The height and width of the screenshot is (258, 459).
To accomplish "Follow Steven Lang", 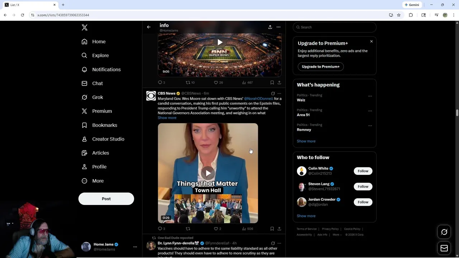I will coord(363,186).
